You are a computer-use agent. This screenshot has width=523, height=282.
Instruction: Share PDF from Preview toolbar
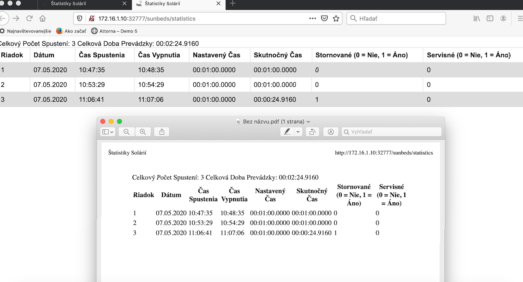162,132
